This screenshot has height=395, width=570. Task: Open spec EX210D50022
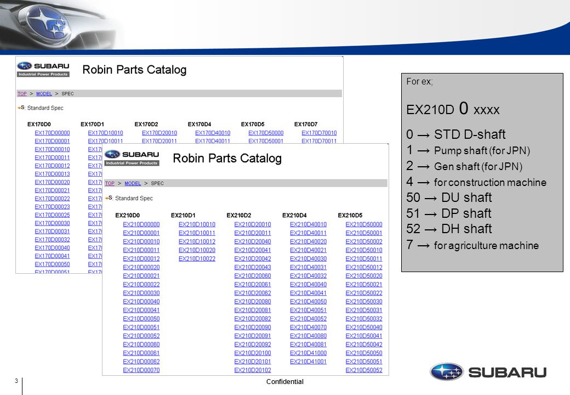(x=364, y=293)
